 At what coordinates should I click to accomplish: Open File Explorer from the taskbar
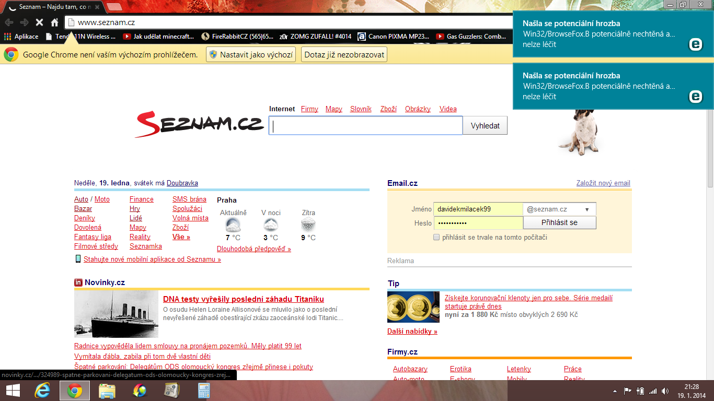point(107,391)
